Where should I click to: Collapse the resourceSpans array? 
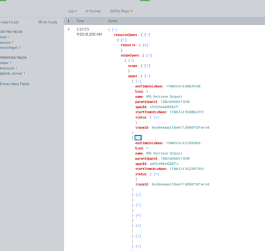147,35
